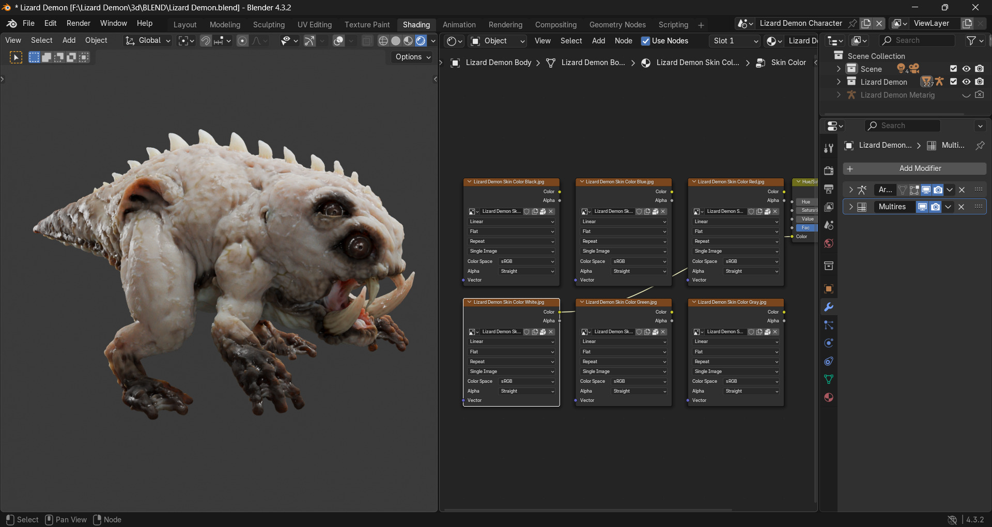
Task: Expand the Armature modifier panel
Action: click(851, 190)
